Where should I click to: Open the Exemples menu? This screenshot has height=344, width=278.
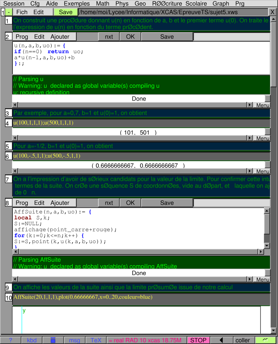[x=77, y=4]
